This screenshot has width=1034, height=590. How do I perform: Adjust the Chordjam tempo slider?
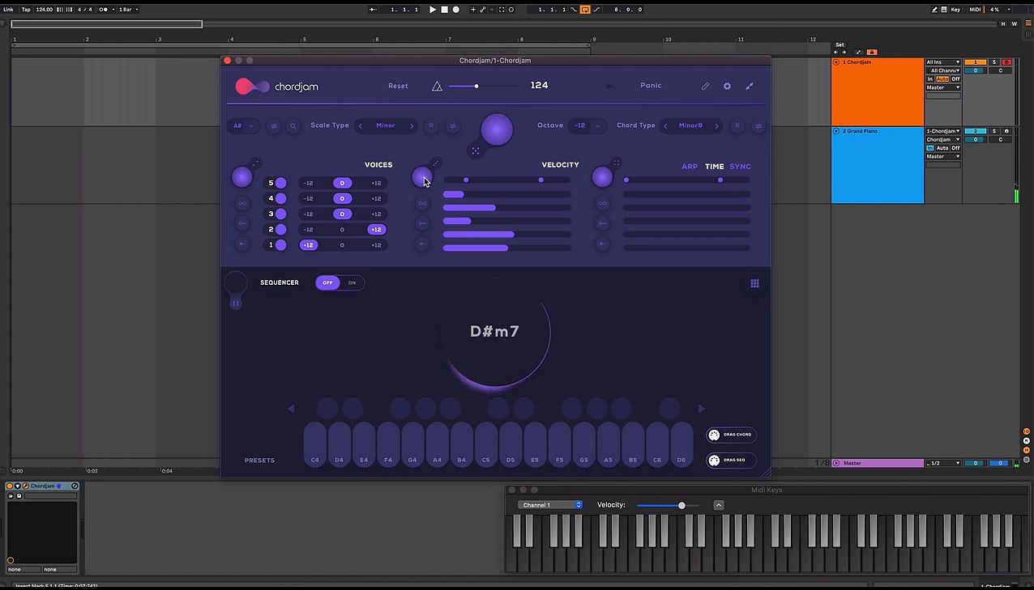click(x=481, y=86)
